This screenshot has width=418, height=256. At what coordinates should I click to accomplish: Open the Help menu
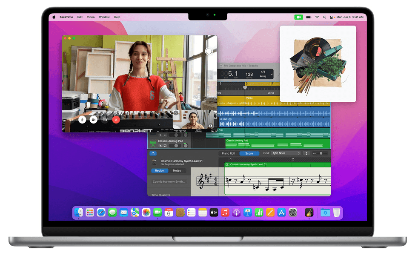click(117, 17)
